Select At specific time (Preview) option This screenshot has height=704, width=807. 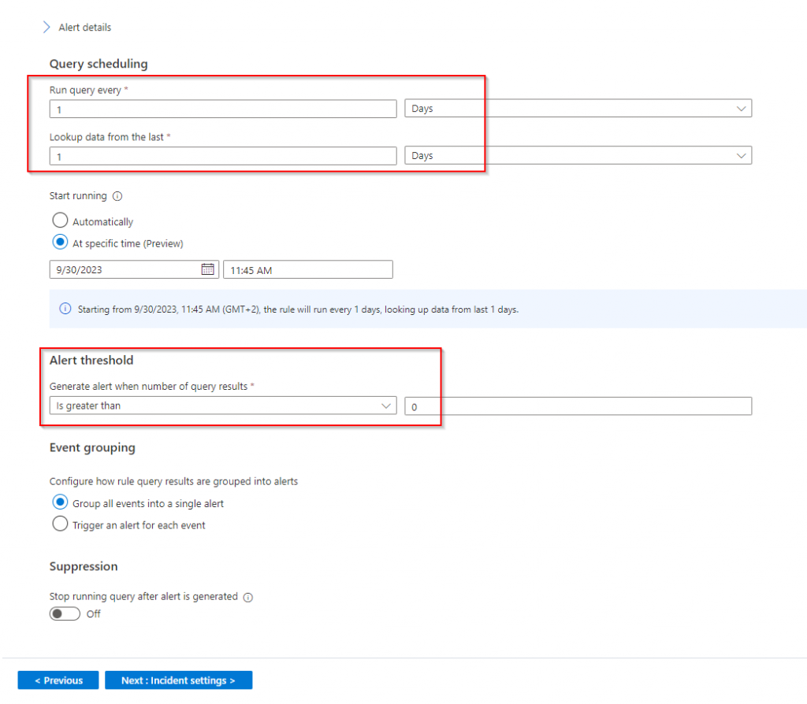coord(60,243)
